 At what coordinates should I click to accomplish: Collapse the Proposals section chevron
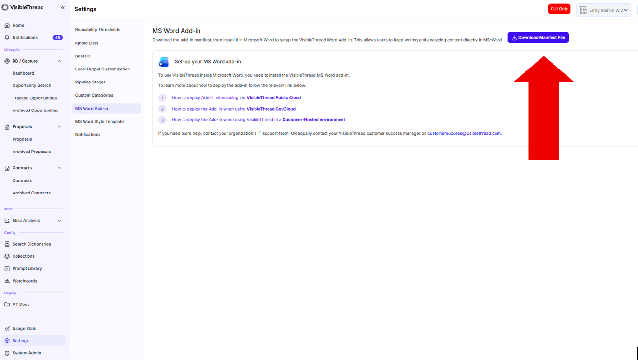(x=59, y=127)
